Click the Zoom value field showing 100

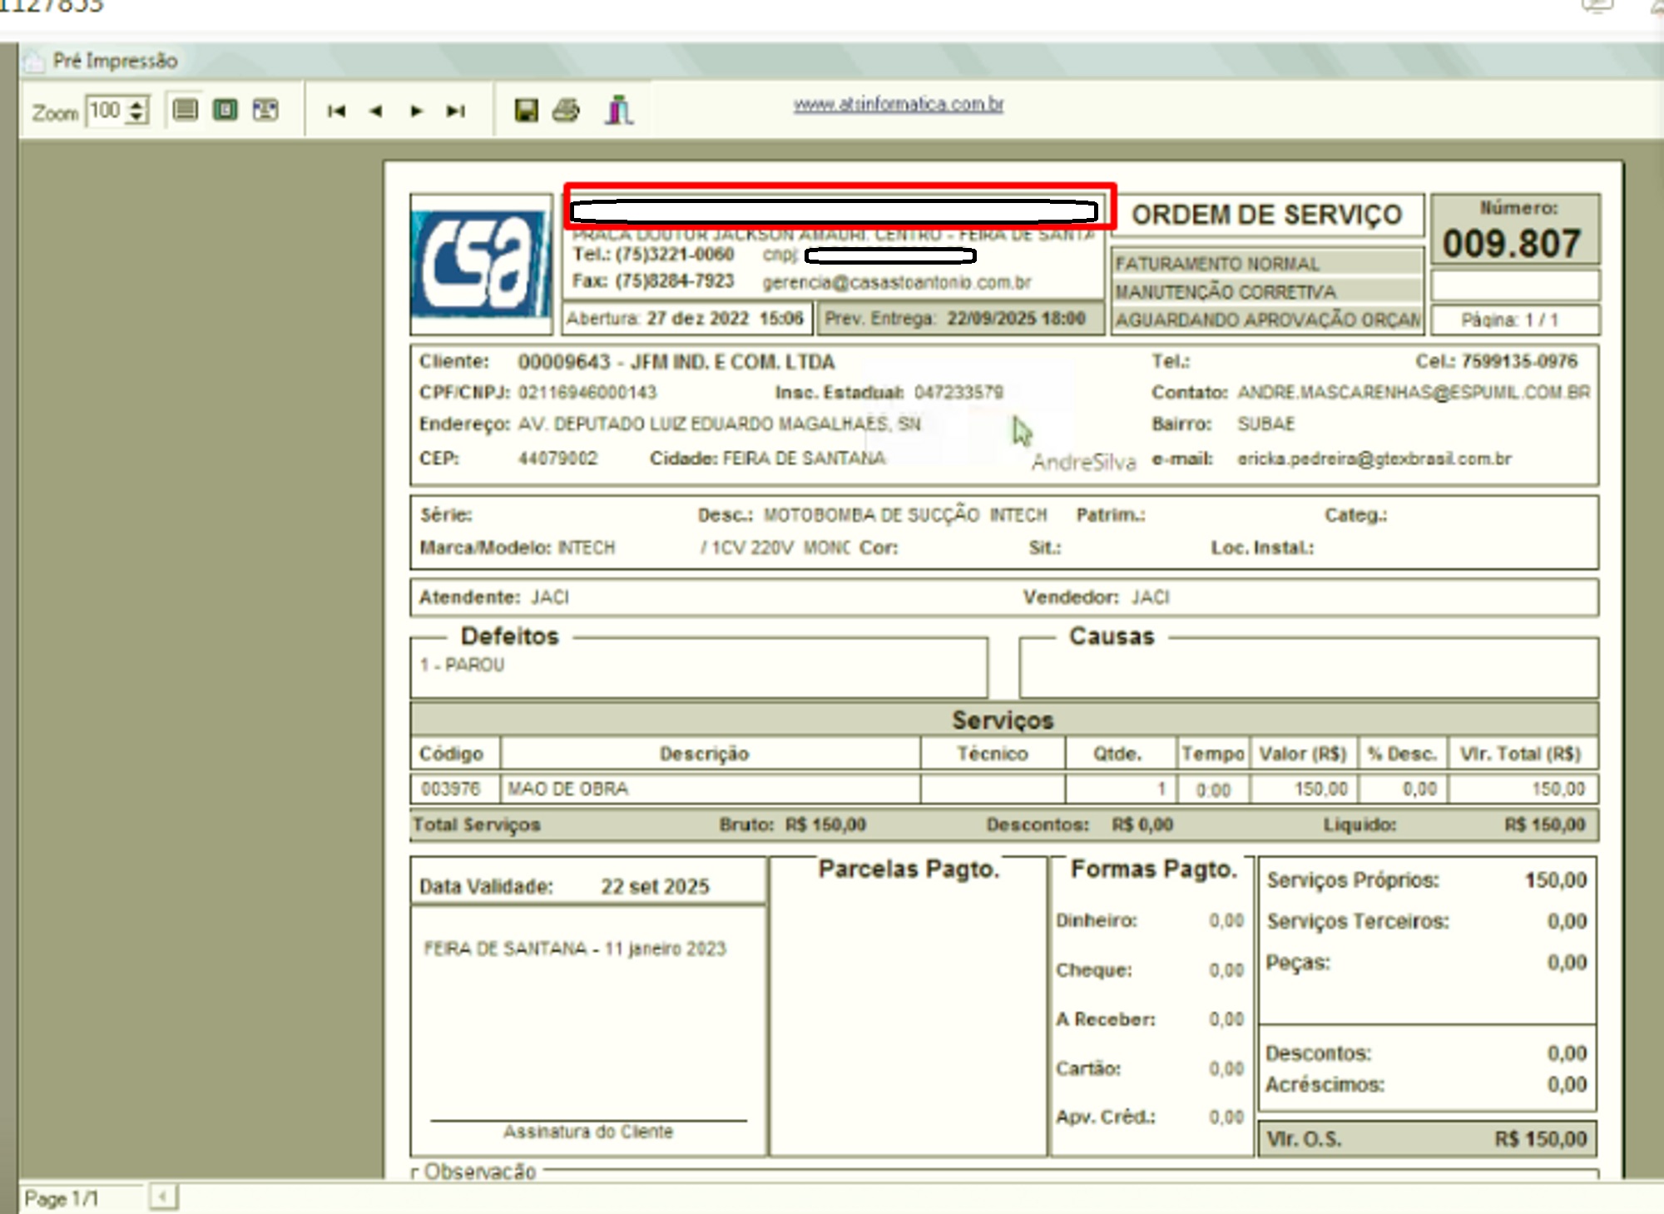(107, 111)
